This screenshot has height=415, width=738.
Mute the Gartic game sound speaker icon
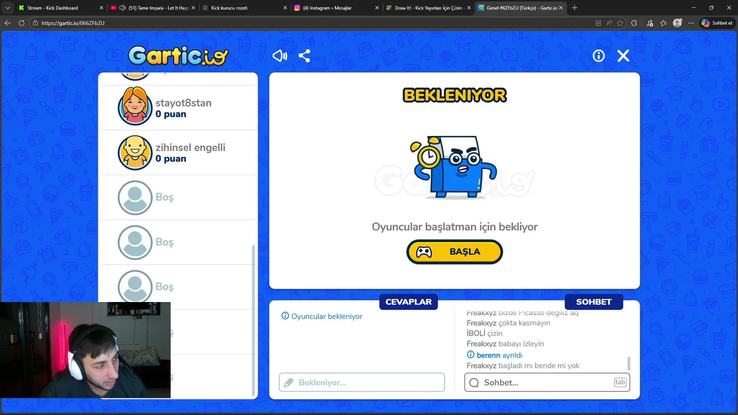pyautogui.click(x=280, y=55)
